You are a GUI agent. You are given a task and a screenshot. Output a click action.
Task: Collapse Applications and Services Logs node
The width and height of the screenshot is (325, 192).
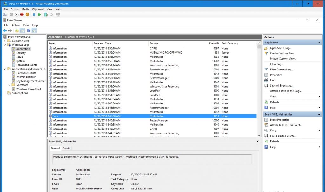5,69
